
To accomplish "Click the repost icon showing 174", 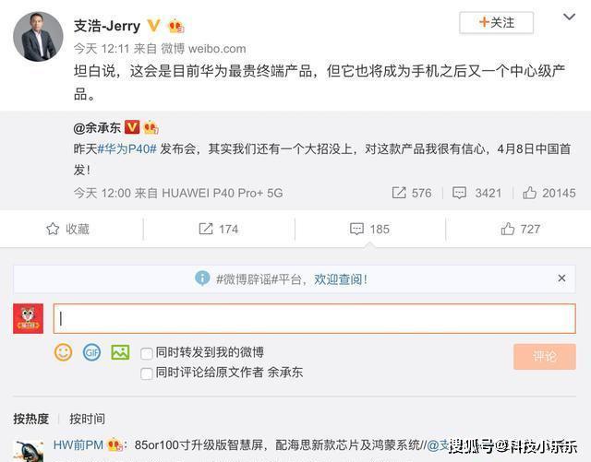I will [x=206, y=229].
